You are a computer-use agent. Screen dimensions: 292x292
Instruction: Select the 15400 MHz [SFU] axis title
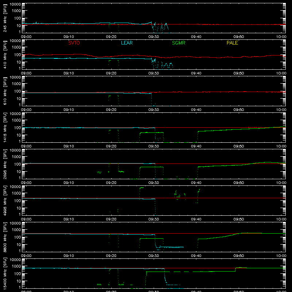tap(5, 273)
